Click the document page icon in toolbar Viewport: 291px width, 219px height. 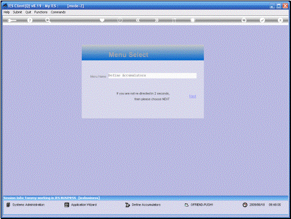point(193,20)
